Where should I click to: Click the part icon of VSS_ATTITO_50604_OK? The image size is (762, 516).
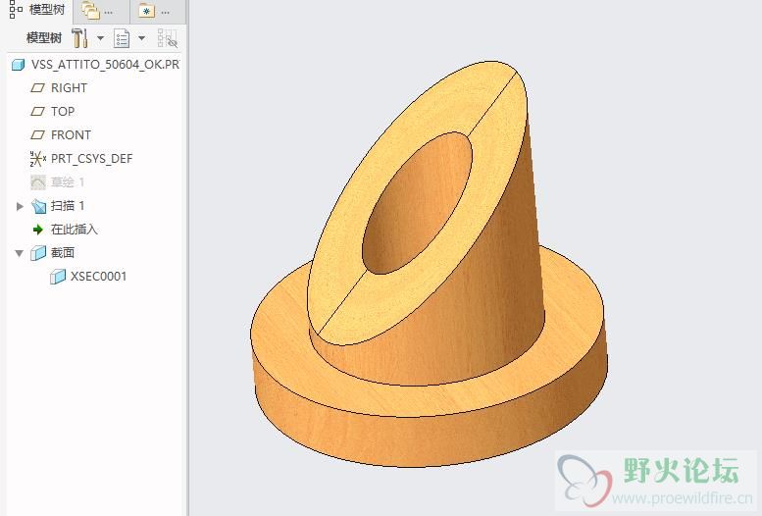[18, 65]
